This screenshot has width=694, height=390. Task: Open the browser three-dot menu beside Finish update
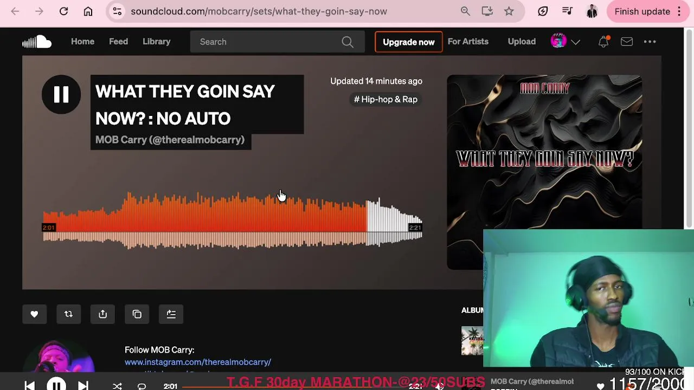tap(679, 11)
